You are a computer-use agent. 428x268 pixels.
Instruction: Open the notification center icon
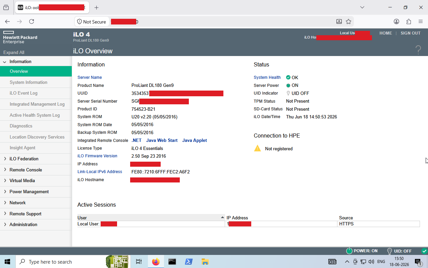pyautogui.click(x=418, y=262)
